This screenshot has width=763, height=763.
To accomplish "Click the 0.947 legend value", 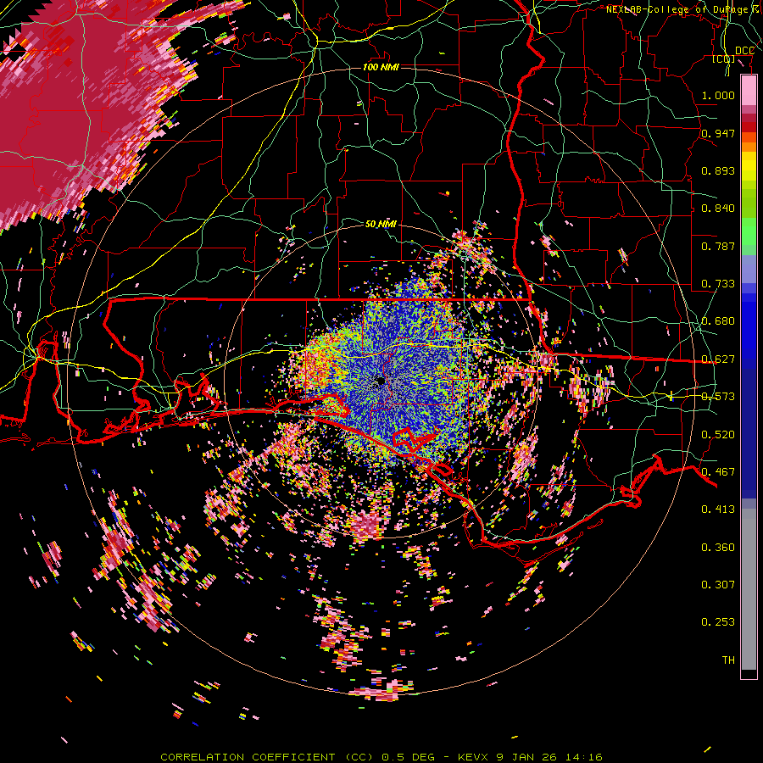I will (x=718, y=133).
